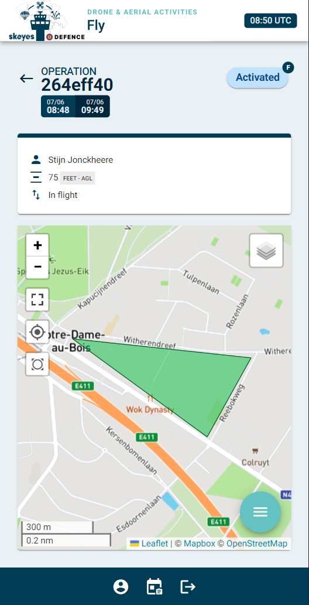Open the floating hamburger menu
Viewport: 309px width, 605px height.
click(260, 512)
